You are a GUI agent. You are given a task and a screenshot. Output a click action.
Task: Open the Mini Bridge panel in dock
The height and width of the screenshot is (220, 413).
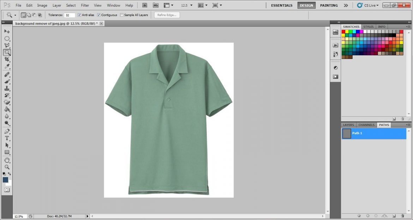[335, 32]
